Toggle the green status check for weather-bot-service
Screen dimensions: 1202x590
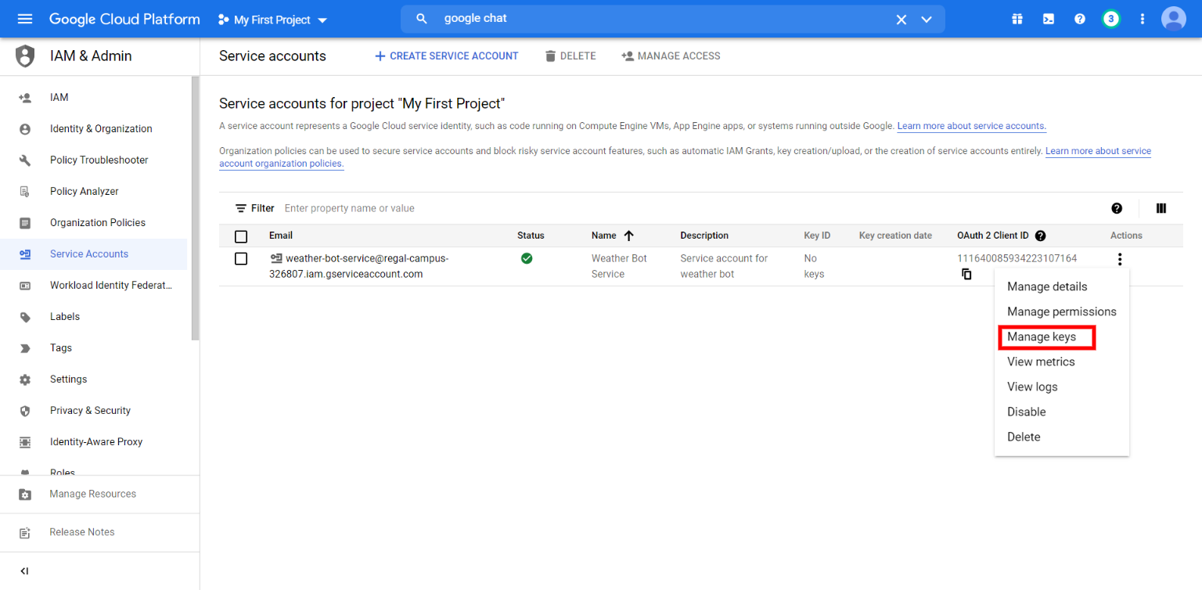527,258
